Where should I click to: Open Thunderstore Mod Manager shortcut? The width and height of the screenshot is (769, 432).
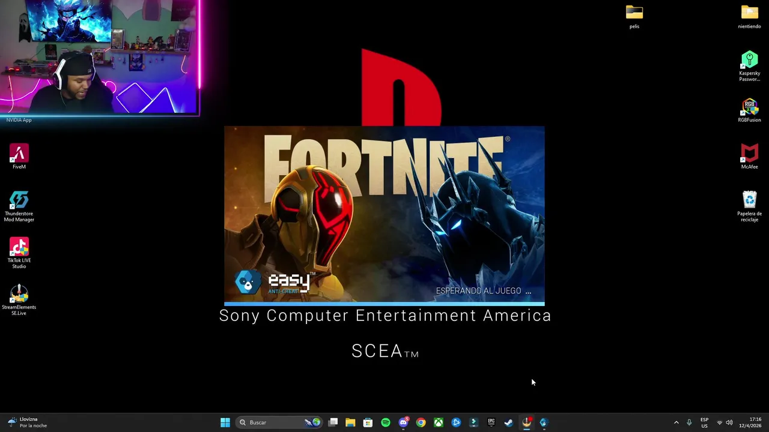[x=19, y=206]
